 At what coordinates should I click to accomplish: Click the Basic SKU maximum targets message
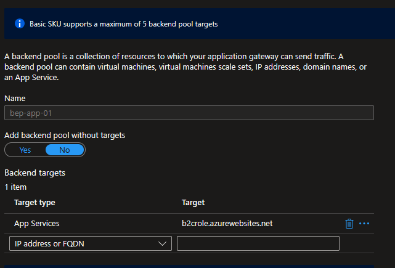[124, 24]
